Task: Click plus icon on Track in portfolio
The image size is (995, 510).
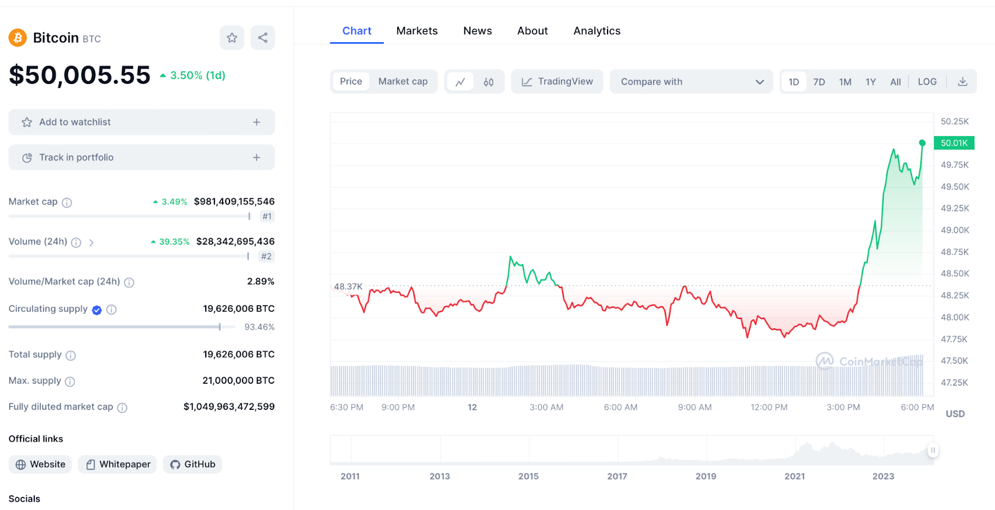Action: coord(256,158)
